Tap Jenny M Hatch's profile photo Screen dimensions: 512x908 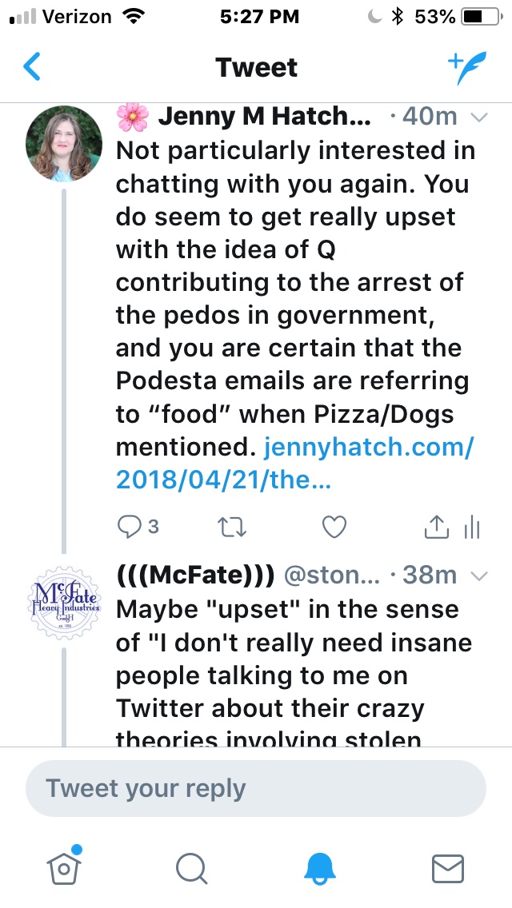tap(64, 143)
